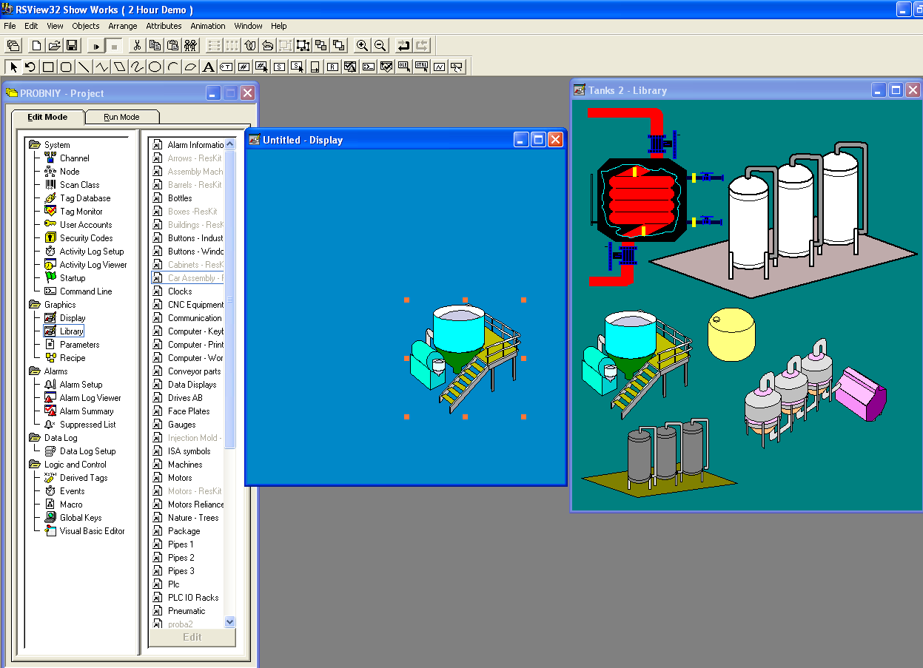Open the Arrange menu
The height and width of the screenshot is (668, 923).
tap(123, 26)
